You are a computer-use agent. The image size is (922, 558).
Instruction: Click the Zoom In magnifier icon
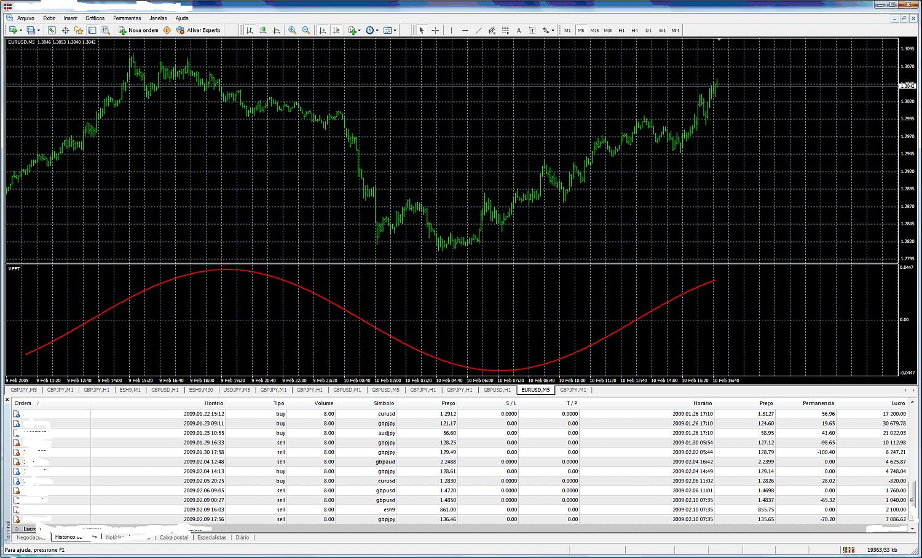293,30
